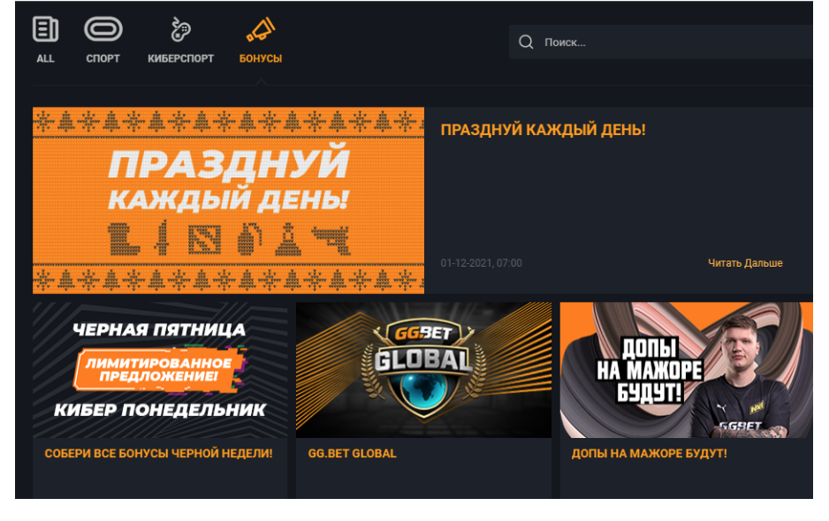Open the GG.BET GLOBAL card title
This screenshot has width=829, height=521.
click(352, 453)
